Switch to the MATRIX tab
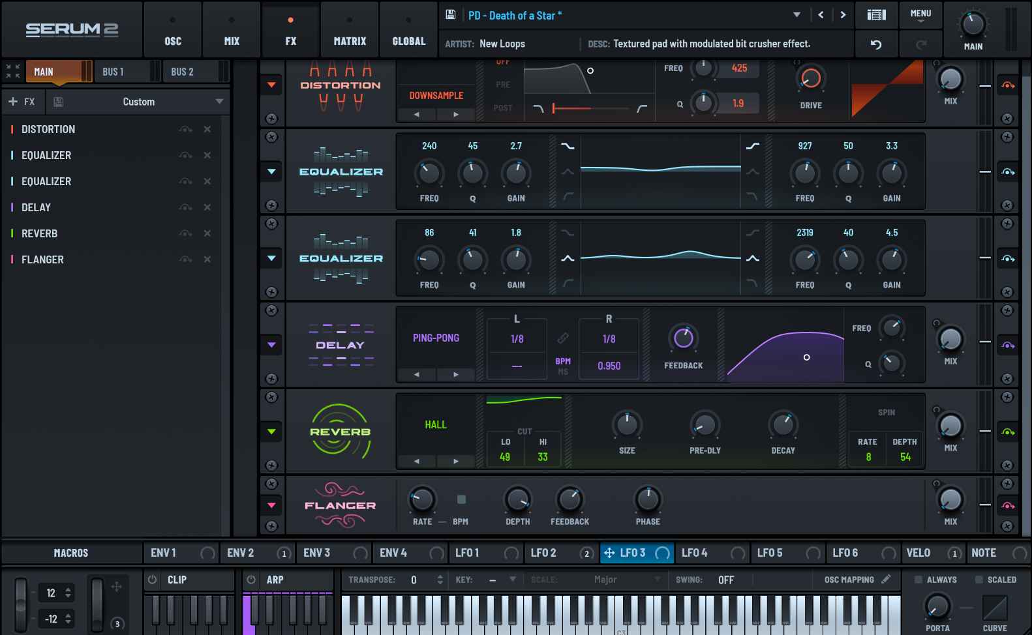 coord(350,30)
